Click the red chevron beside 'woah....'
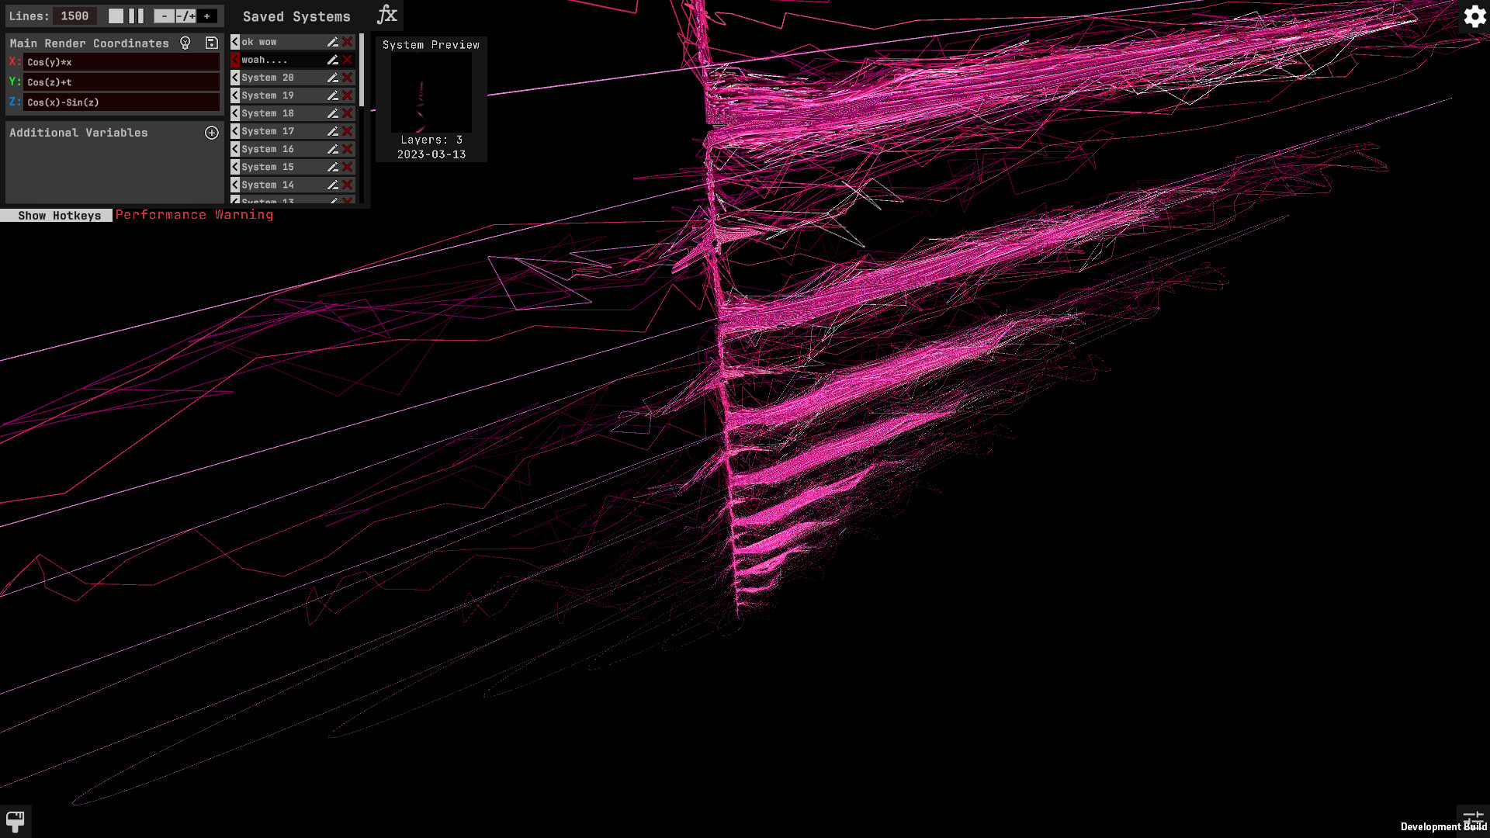Screen dimensions: 1490x838 coord(235,60)
